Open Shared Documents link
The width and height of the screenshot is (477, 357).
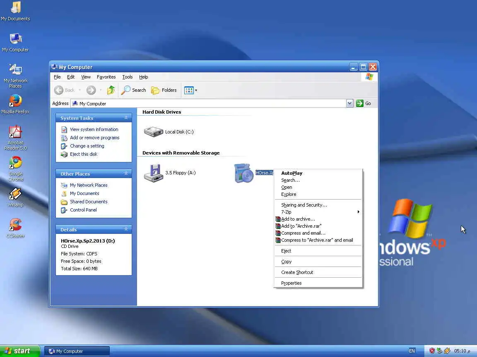(89, 202)
